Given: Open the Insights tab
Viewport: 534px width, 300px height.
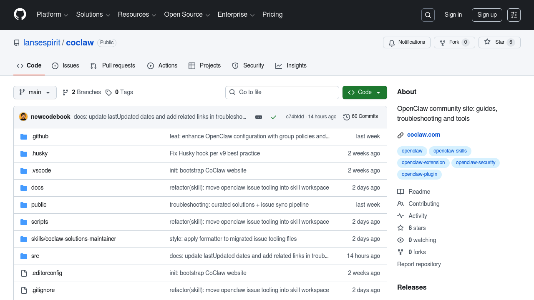Looking at the screenshot, I should click(x=291, y=65).
